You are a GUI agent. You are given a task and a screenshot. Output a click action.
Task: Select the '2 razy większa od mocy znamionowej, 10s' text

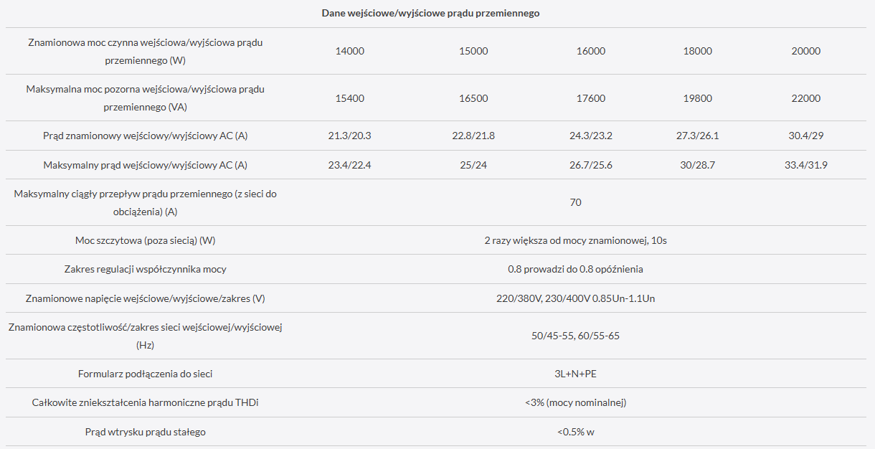(575, 240)
